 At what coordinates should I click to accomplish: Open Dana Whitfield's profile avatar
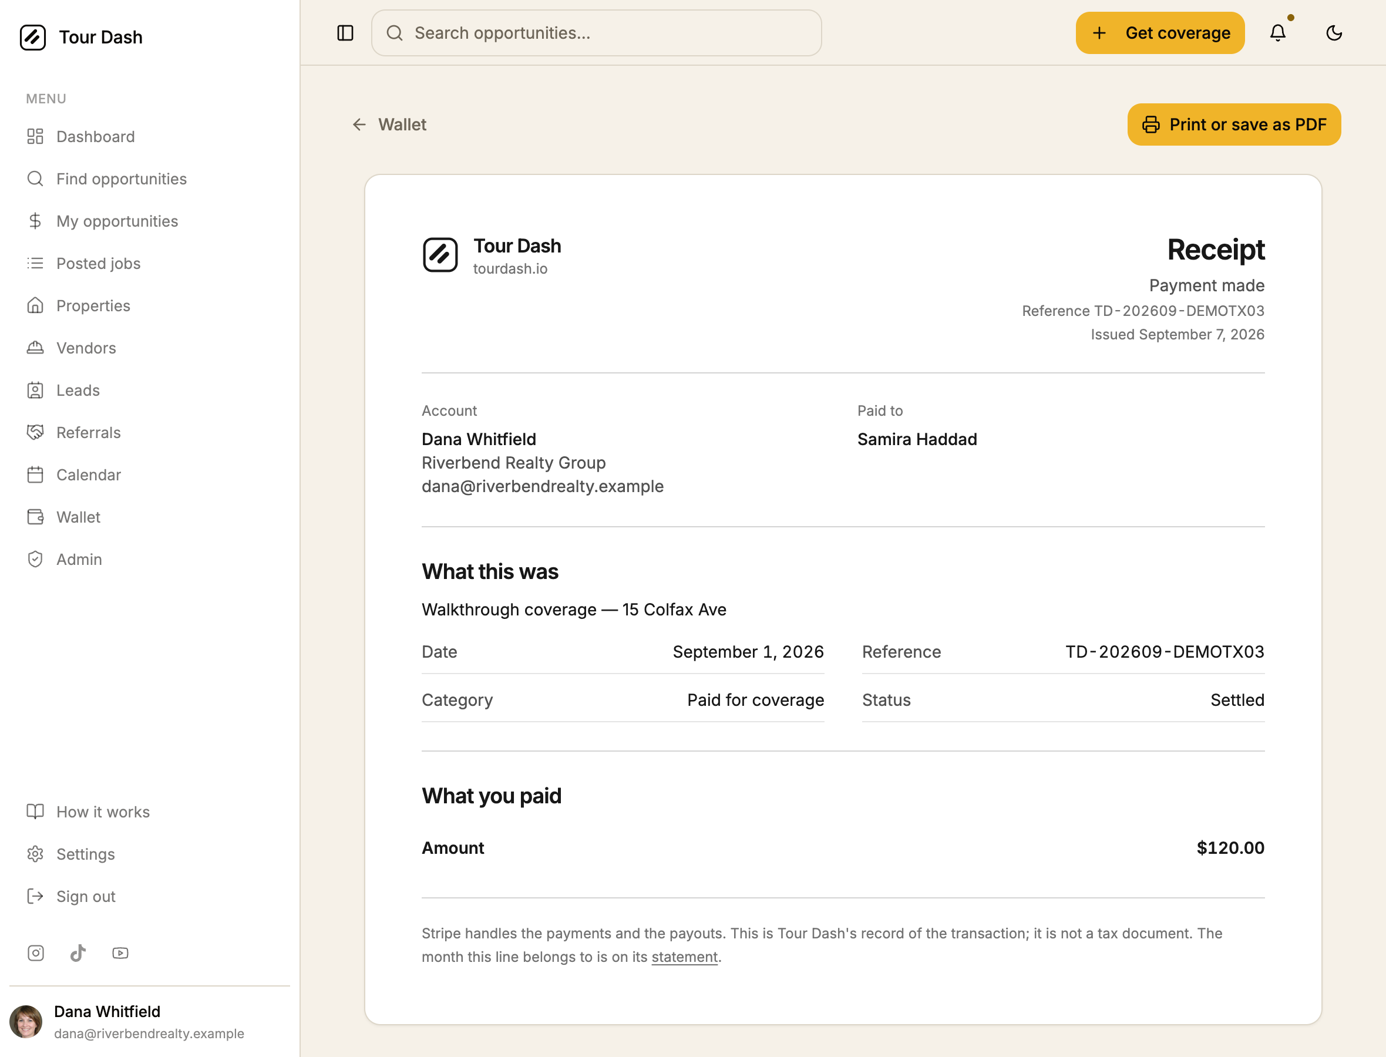26,1021
